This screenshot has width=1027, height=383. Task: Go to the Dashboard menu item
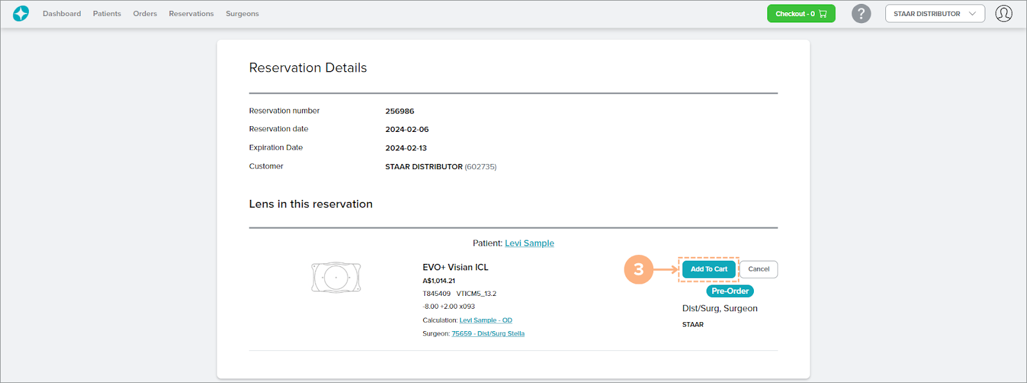(x=62, y=13)
